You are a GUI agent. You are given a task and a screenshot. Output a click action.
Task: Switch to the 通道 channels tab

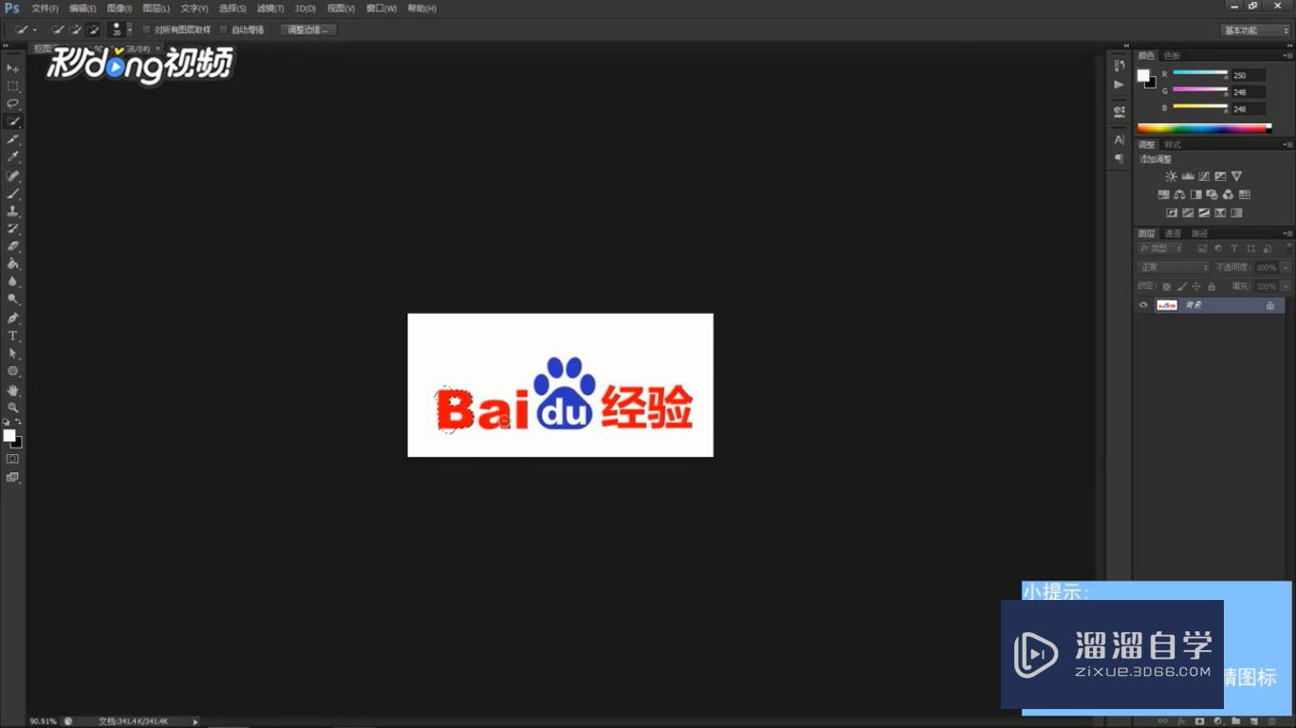point(1174,233)
